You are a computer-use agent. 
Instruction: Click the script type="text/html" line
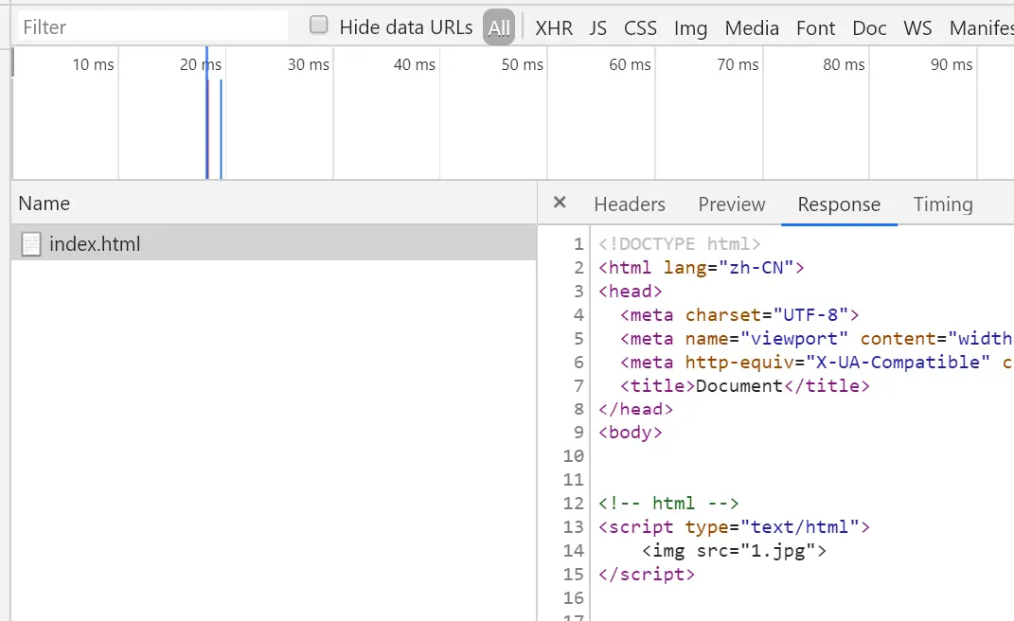point(734,527)
